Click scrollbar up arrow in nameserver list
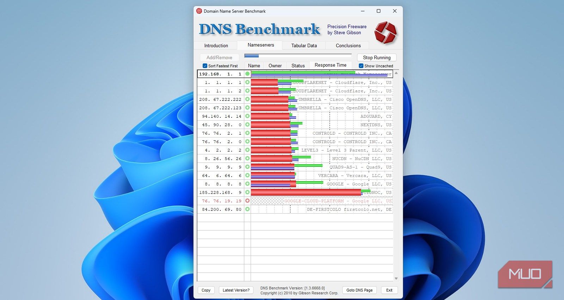Viewport: 564px width, 300px height. [396, 73]
